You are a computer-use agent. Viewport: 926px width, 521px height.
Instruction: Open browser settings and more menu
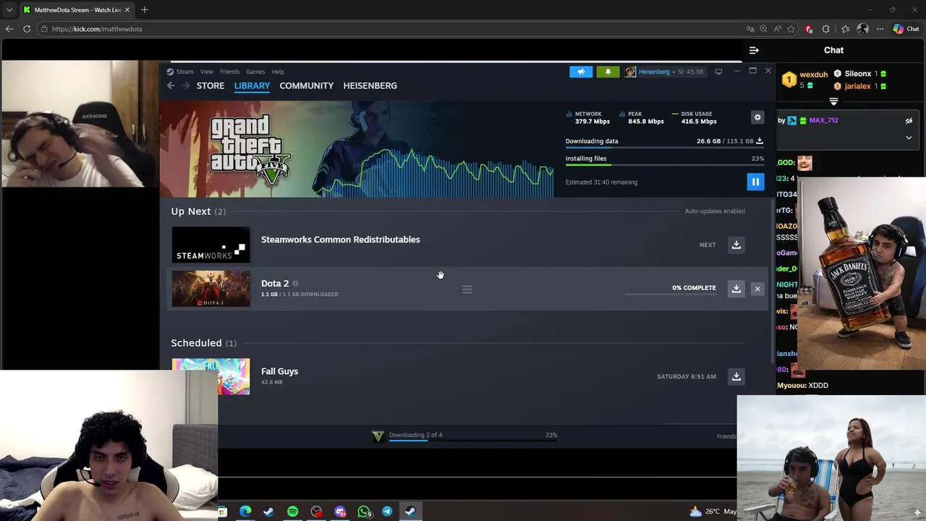tap(880, 29)
